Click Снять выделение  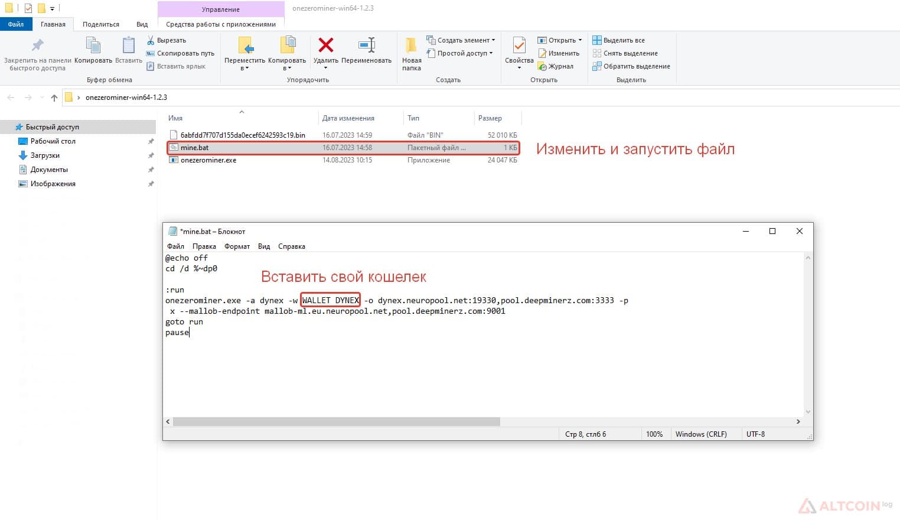pyautogui.click(x=625, y=53)
